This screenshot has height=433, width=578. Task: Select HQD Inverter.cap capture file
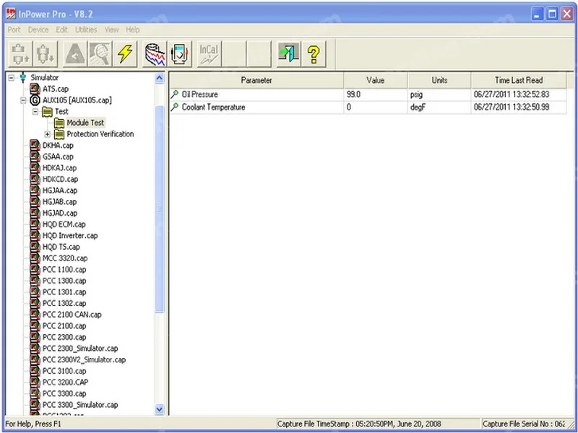point(70,236)
